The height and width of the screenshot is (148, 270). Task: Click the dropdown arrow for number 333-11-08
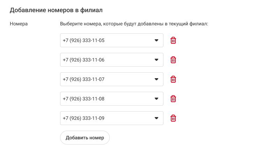point(156,99)
